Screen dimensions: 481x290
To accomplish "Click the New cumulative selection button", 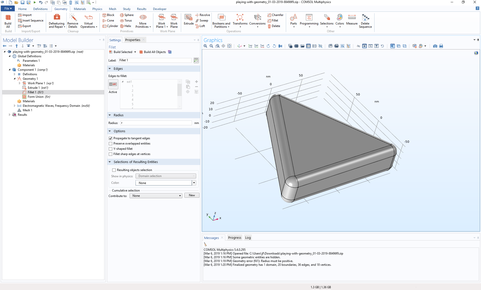I will (x=192, y=195).
